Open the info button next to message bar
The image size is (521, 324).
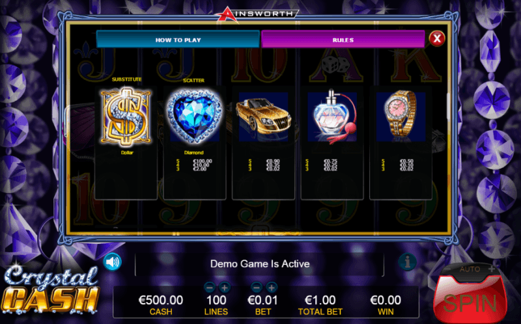pyautogui.click(x=407, y=262)
